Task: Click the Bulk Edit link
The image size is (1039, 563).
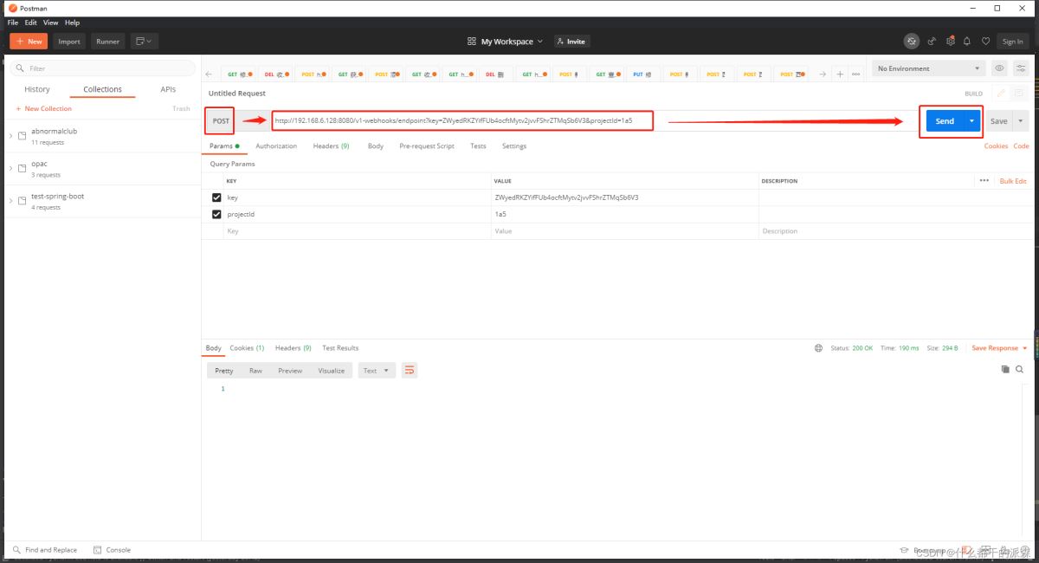Action: point(1013,181)
